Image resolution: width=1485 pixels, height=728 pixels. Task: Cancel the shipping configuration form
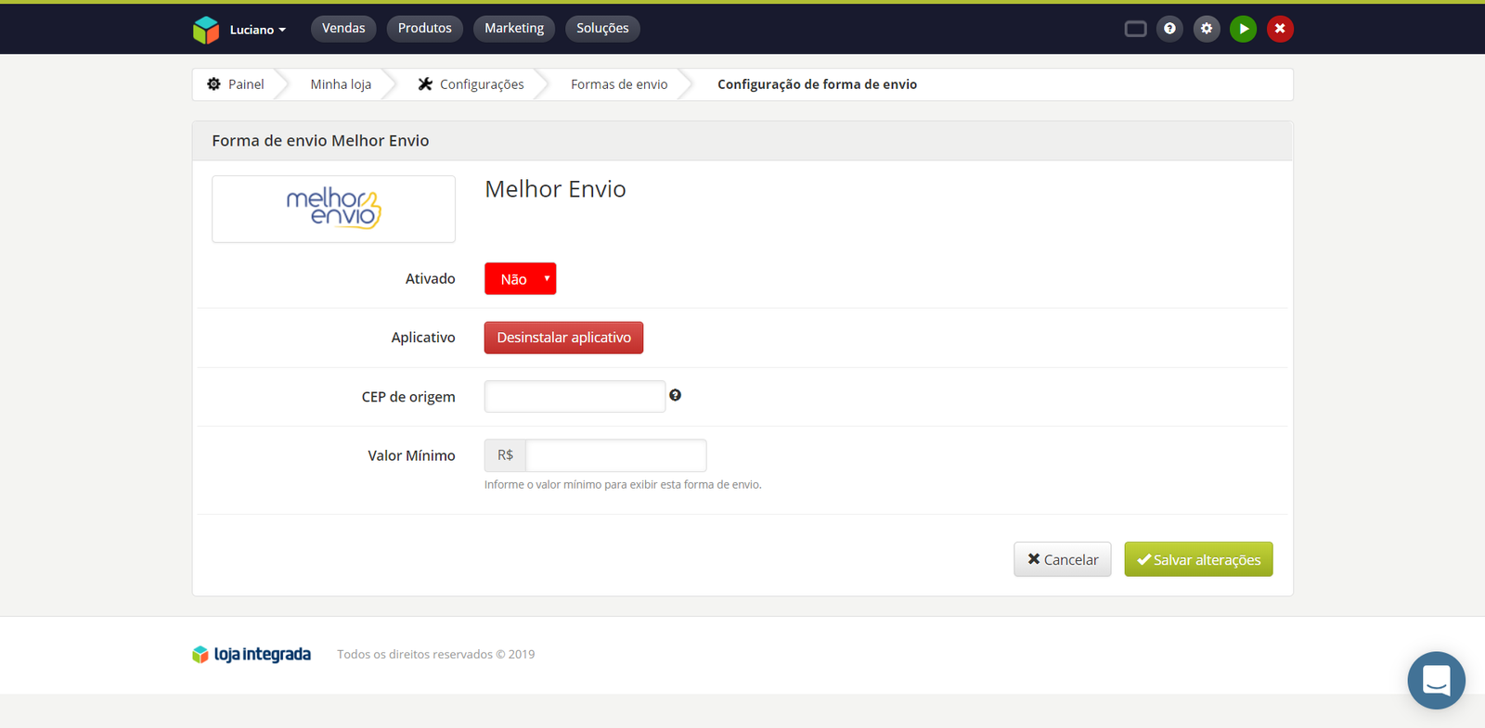1062,559
